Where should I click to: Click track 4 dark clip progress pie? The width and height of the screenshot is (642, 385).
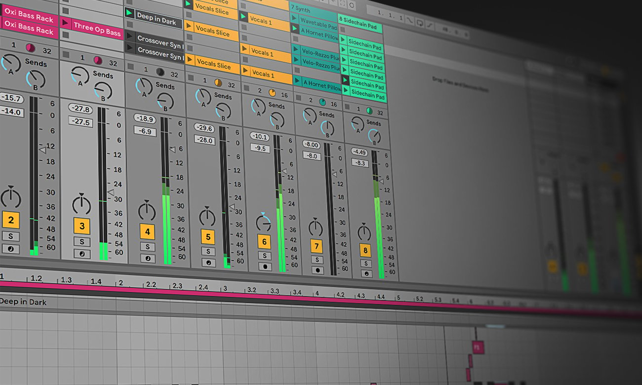tap(160, 72)
